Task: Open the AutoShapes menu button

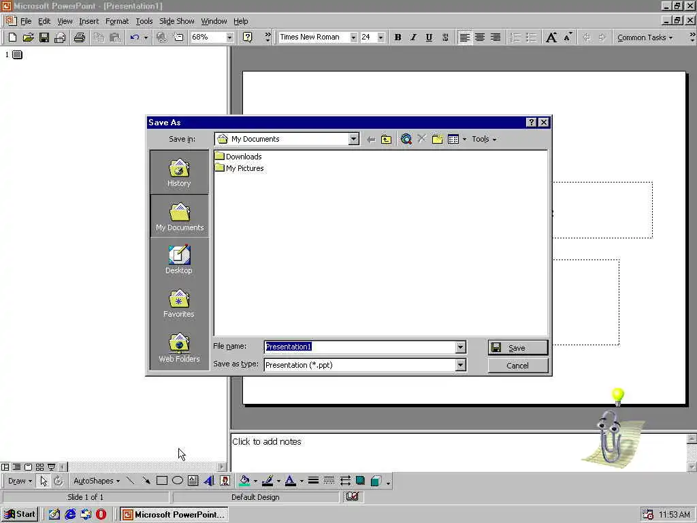Action: point(96,481)
